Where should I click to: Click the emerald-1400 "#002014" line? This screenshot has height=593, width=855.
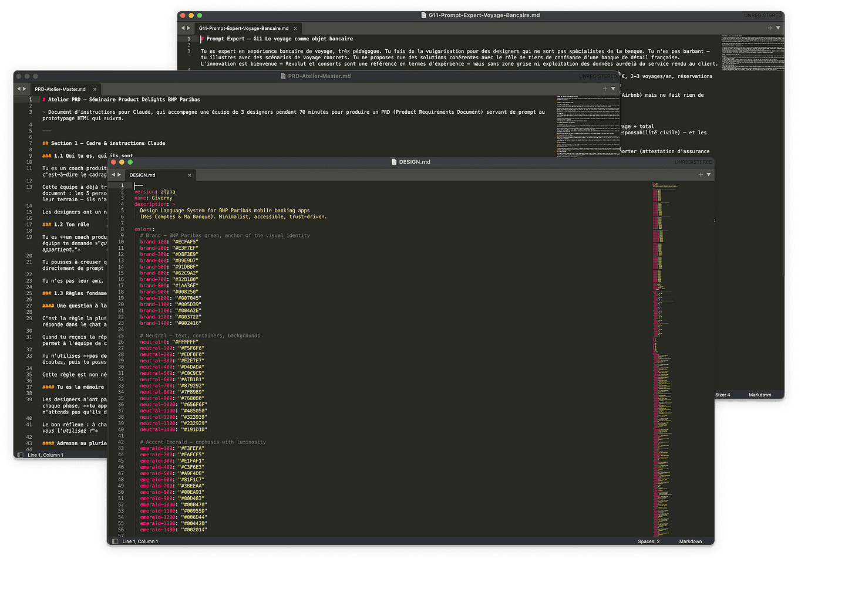173,530
